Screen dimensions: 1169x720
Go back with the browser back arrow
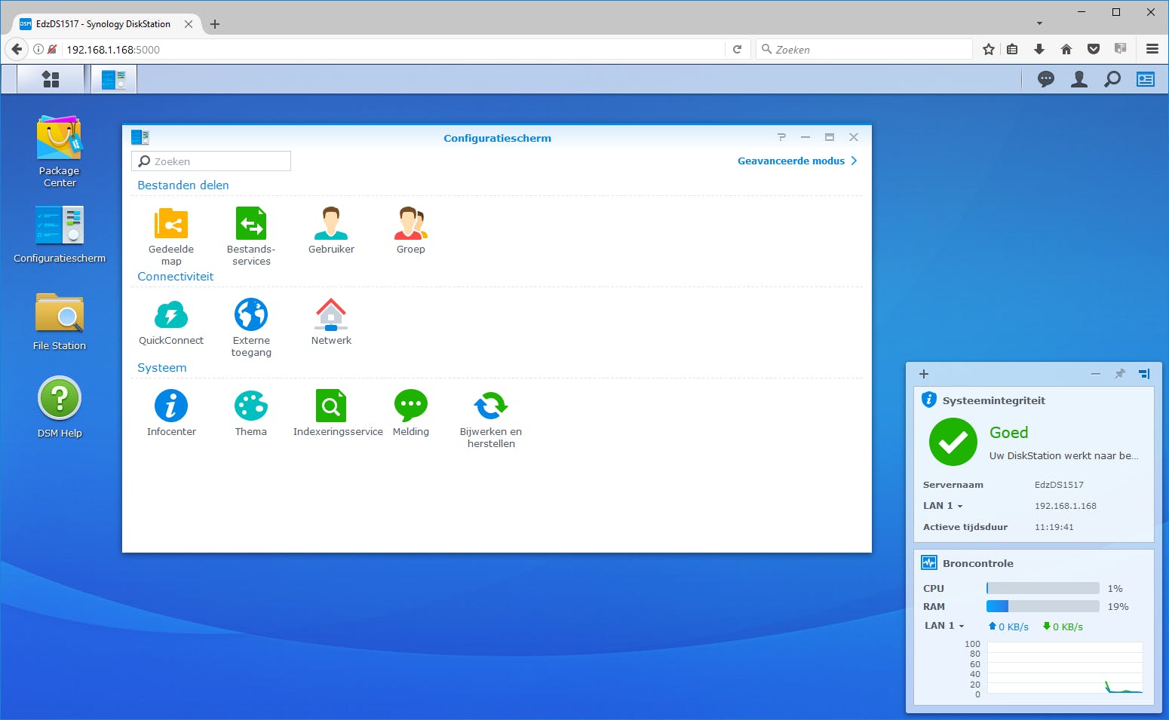17,49
